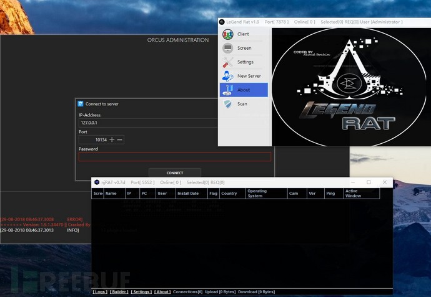Increase the port with the plus button
431x297 pixels.
point(112,139)
